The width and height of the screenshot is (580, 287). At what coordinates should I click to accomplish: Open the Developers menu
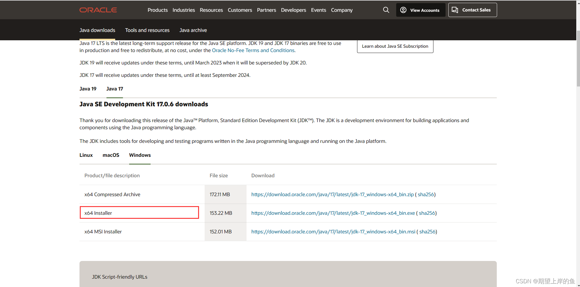pos(293,10)
